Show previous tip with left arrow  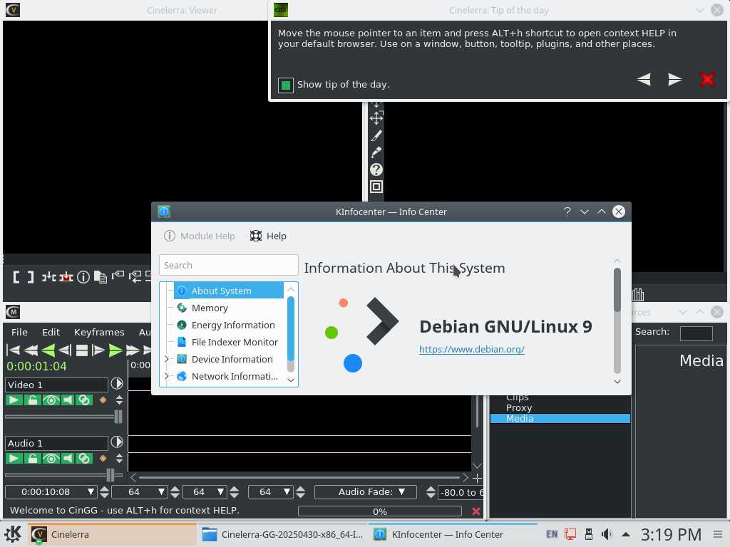click(x=644, y=80)
